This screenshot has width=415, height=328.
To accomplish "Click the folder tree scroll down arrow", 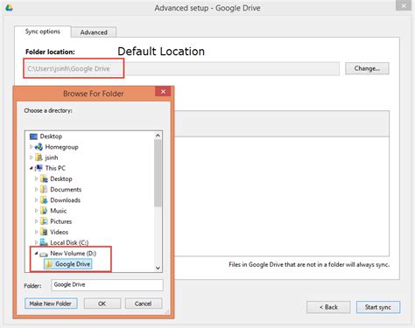I will point(158,268).
